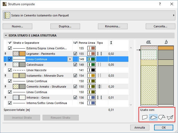Click the cut fill preview header icon
Viewport: 178px width, 133px height.
pyautogui.click(x=149, y=42)
